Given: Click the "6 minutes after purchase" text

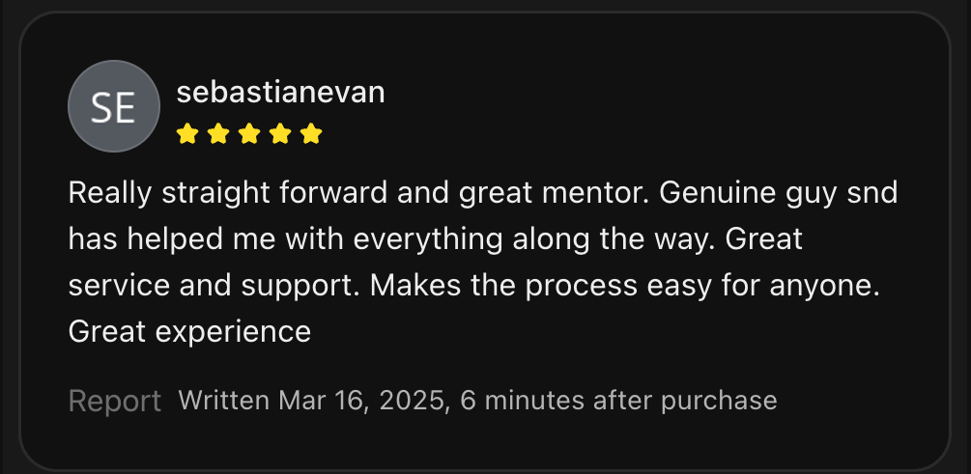Looking at the screenshot, I should pyautogui.click(x=618, y=400).
